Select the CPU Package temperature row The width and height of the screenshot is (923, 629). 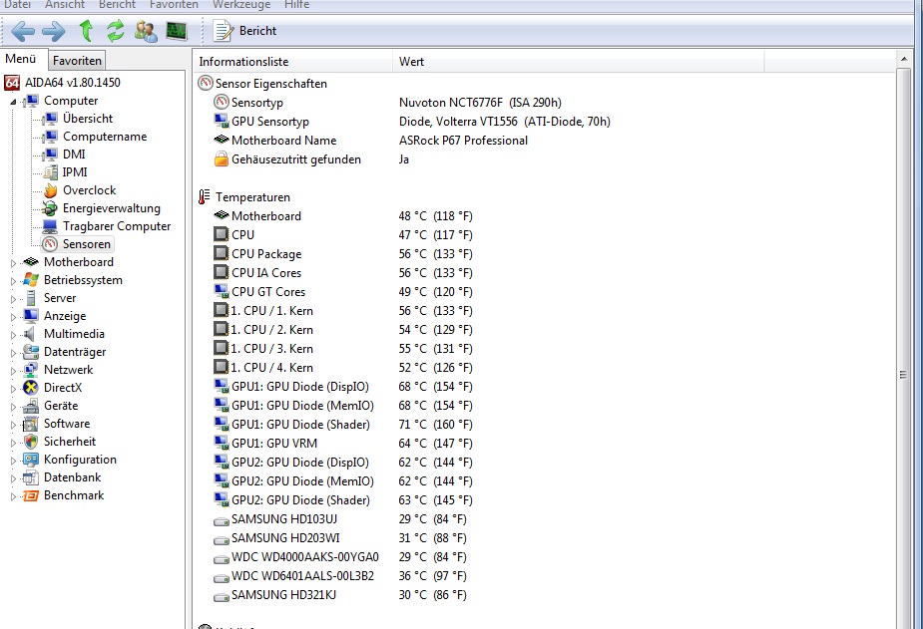coord(343,254)
